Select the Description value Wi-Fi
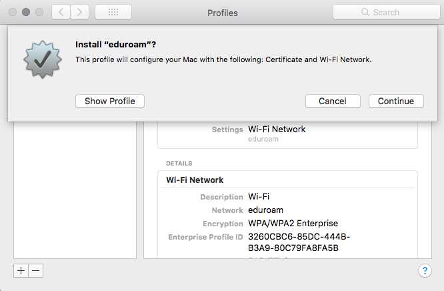The image size is (444, 291). (x=259, y=196)
